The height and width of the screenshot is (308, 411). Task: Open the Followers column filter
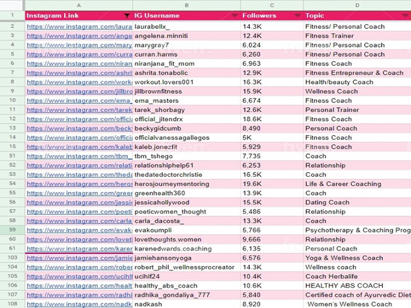[x=298, y=16]
